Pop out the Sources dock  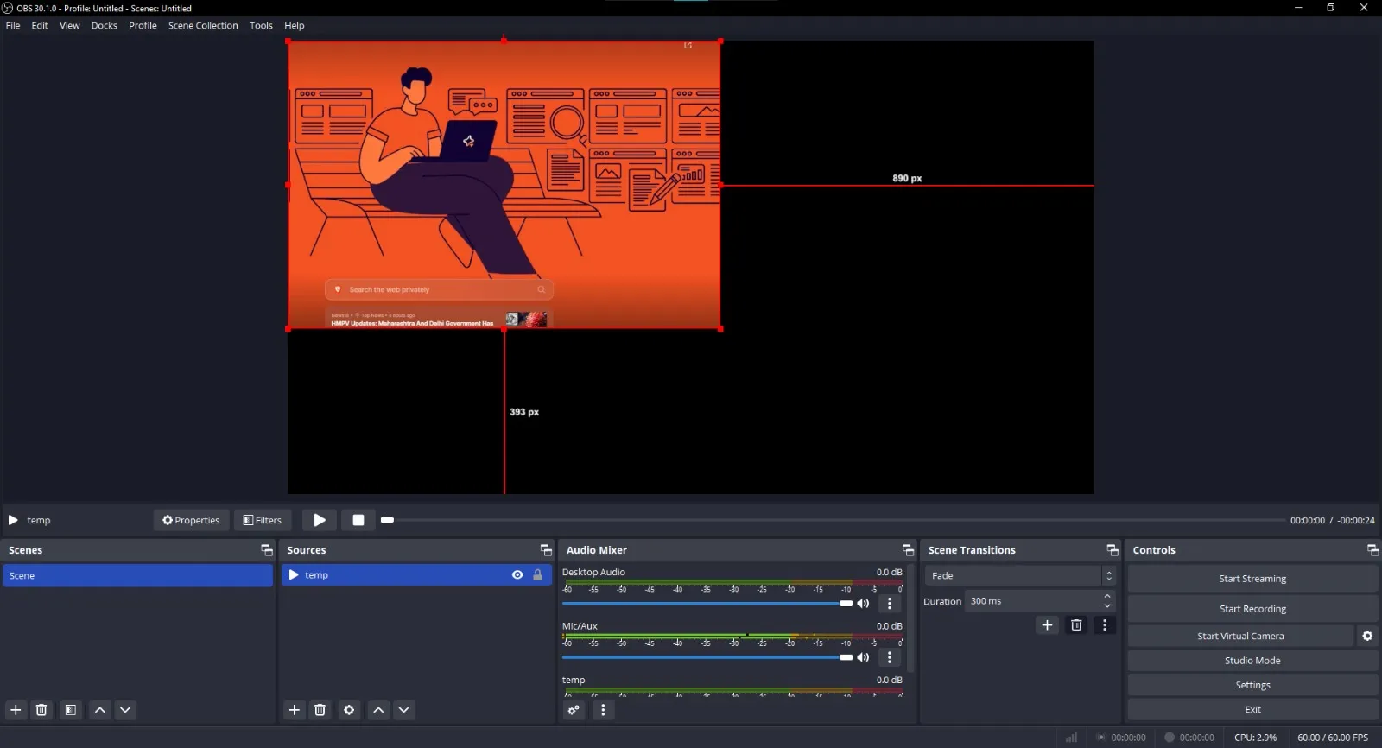[x=546, y=550]
